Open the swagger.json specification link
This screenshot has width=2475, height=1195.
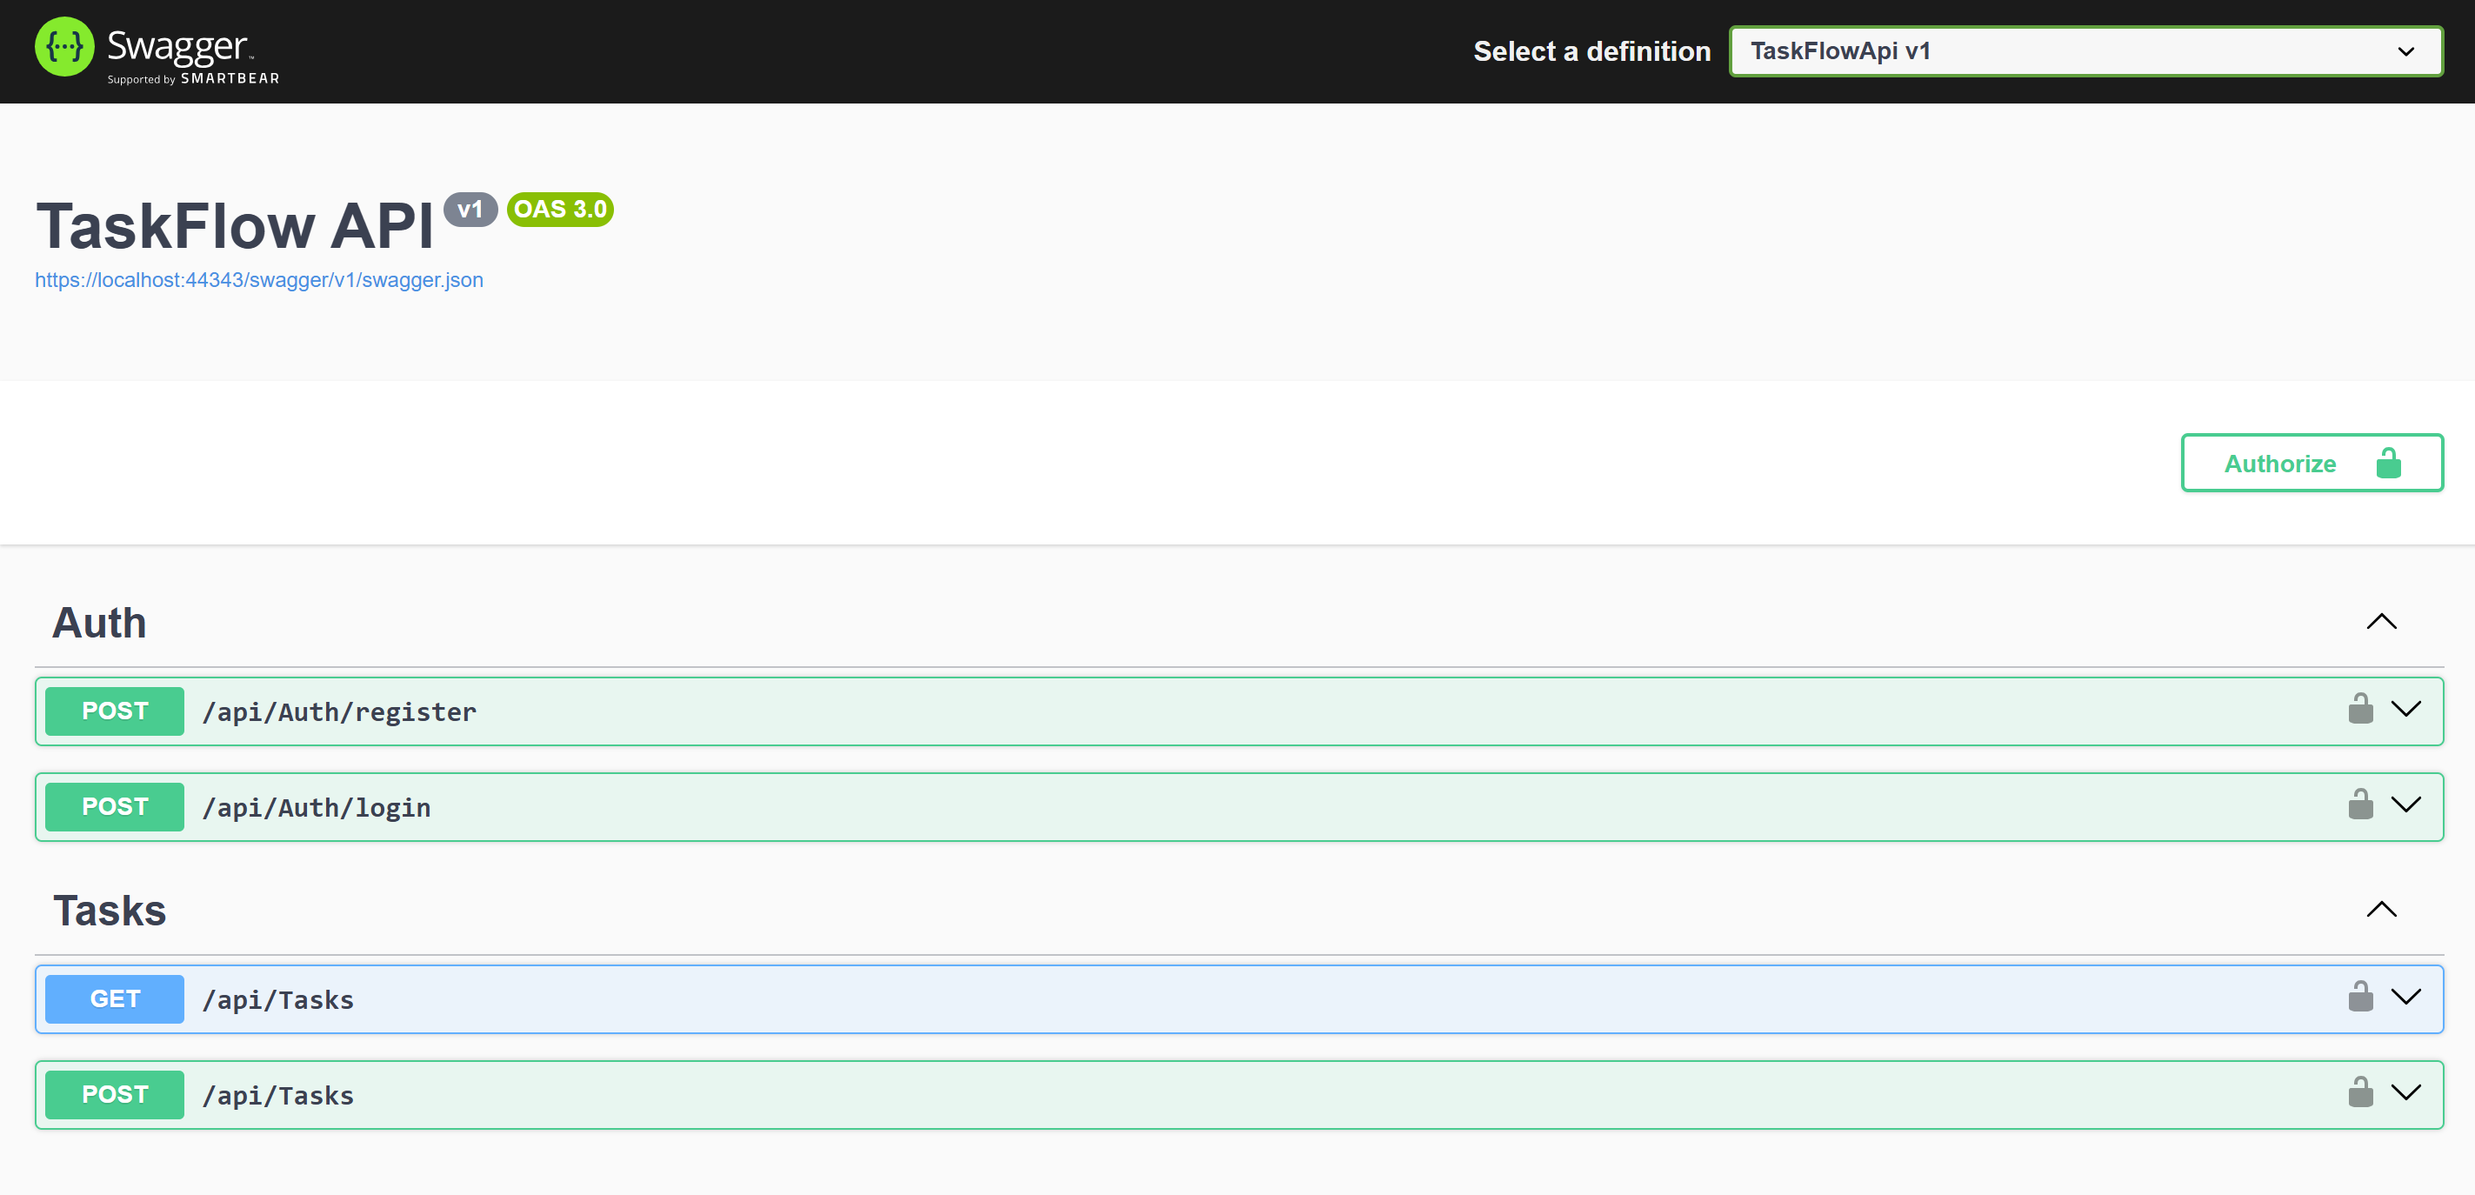coord(258,279)
